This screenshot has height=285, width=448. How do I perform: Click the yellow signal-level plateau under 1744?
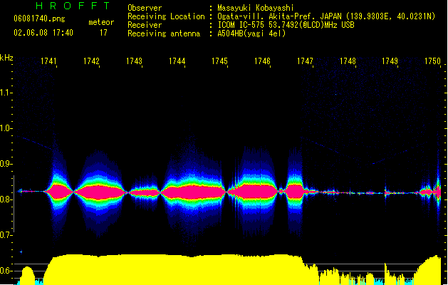[x=174, y=269]
